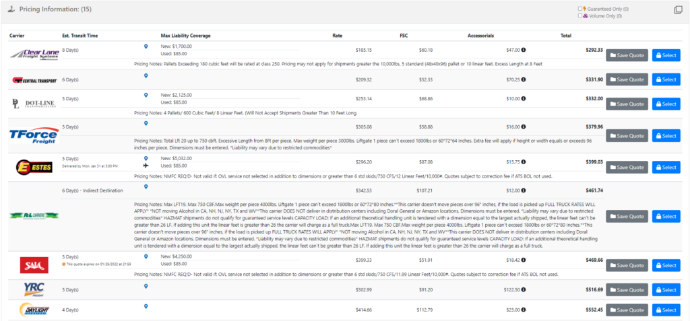
Task: Save Quote for Daylight at $552.45
Action: tap(627, 310)
